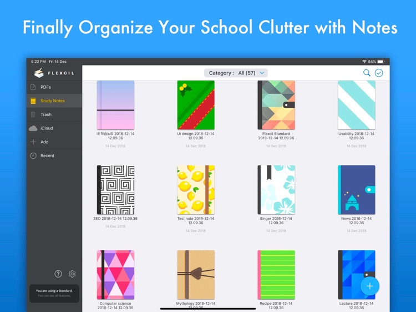Click the 'You are using a Standard' banner
Image resolution: width=416 pixels, height=312 pixels.
pyautogui.click(x=54, y=294)
